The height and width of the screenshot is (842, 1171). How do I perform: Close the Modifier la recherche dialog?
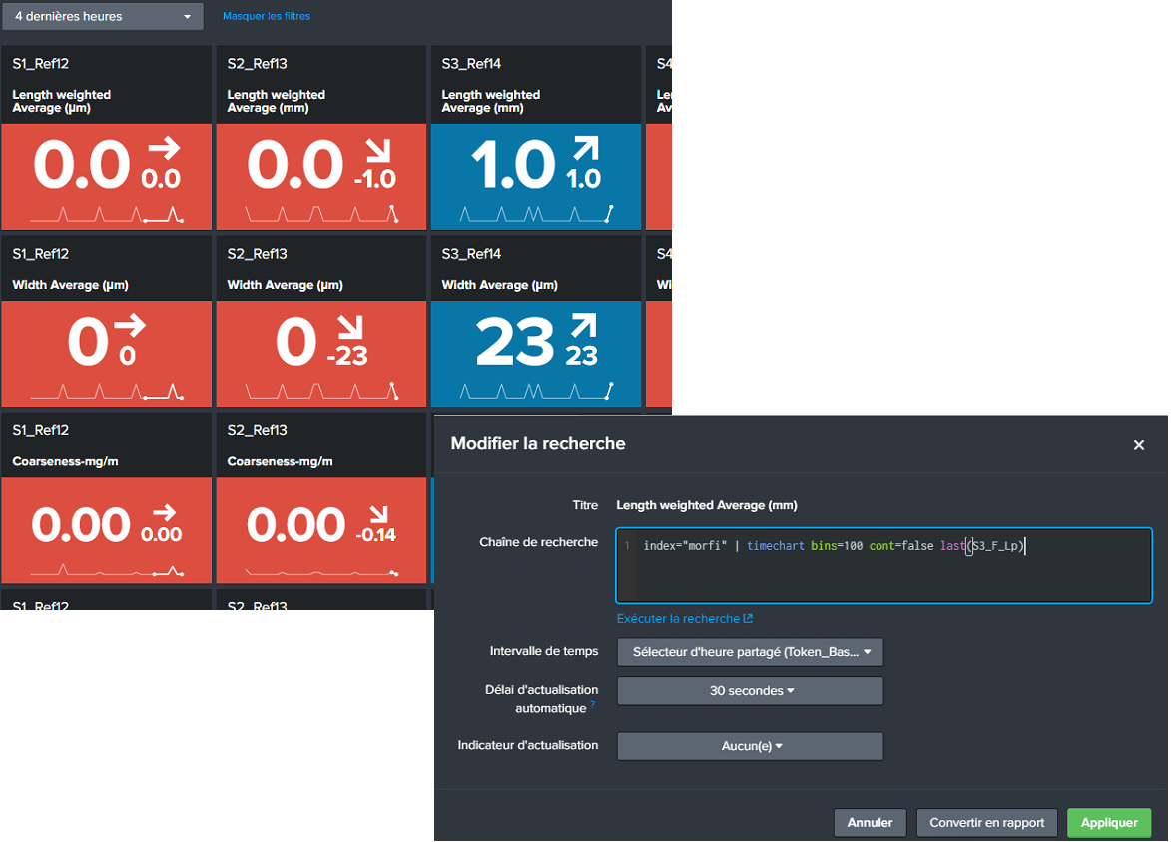[1138, 445]
